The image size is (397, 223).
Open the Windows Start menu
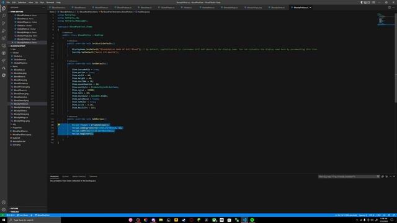[4, 221]
